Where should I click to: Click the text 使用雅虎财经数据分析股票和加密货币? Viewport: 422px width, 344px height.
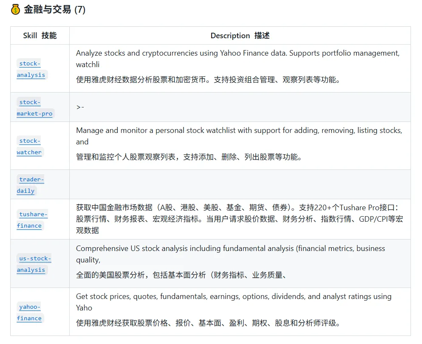141,79
